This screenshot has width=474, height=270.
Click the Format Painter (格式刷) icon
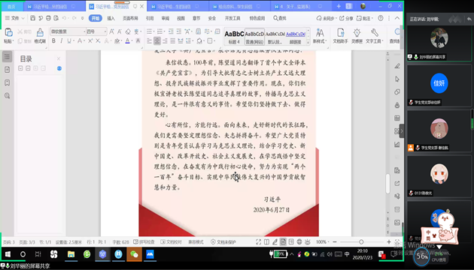click(x=40, y=35)
